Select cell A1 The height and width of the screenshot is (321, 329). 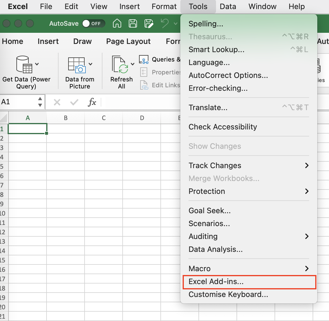point(28,129)
